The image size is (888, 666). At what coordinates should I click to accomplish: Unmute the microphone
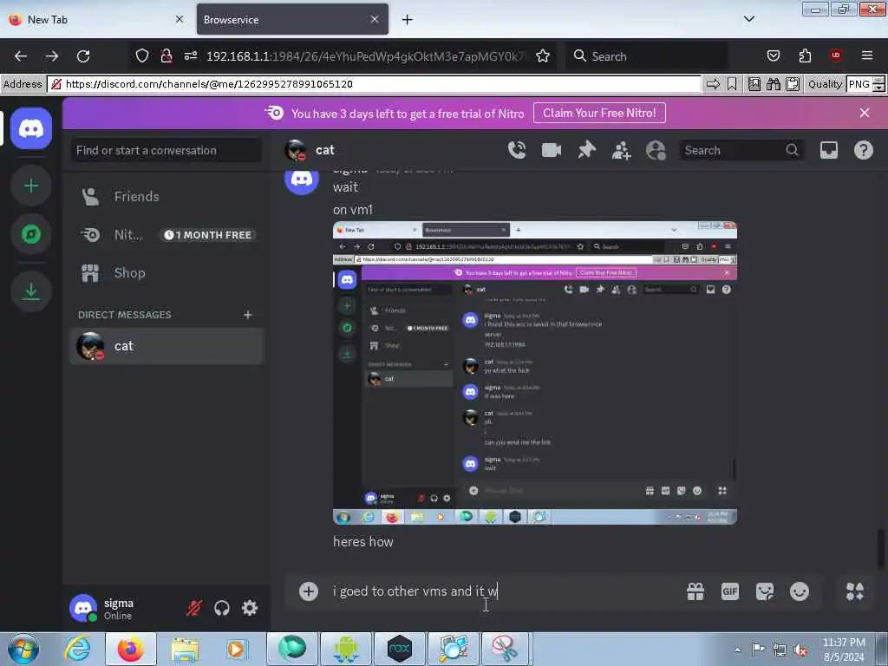193,608
